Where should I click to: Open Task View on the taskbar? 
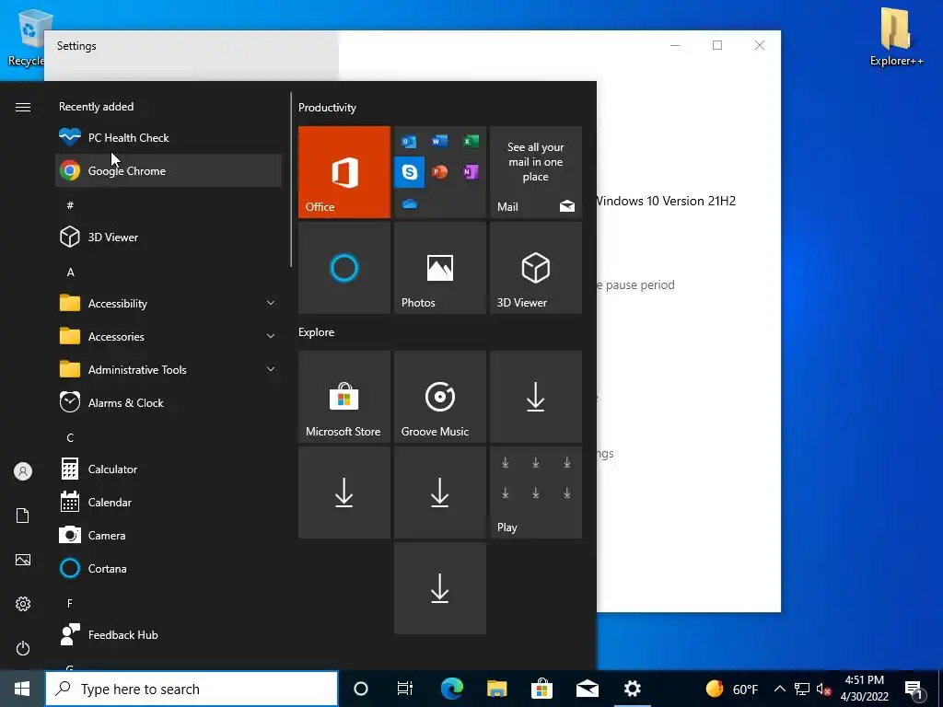coord(405,689)
